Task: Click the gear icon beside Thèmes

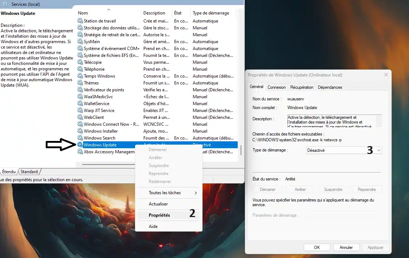Action: pyautogui.click(x=80, y=83)
